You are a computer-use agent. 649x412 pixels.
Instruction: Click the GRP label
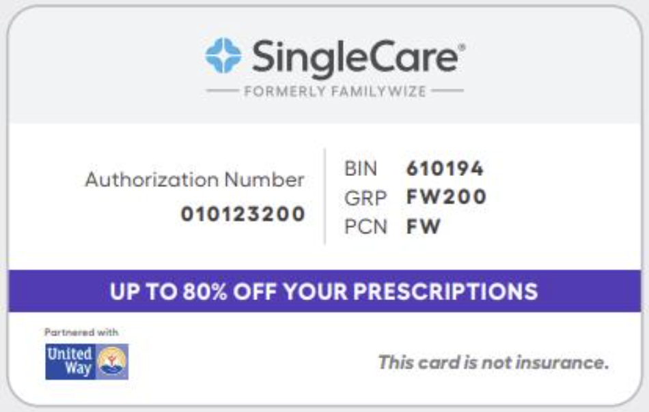click(x=365, y=198)
